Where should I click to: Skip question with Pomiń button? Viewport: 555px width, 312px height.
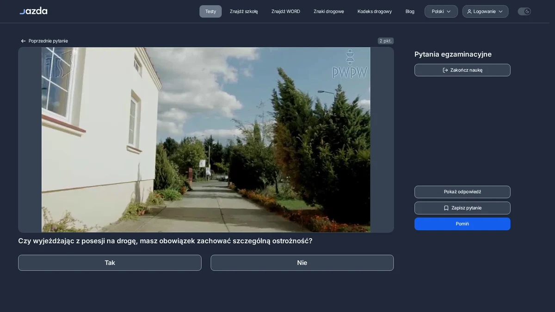pyautogui.click(x=462, y=224)
